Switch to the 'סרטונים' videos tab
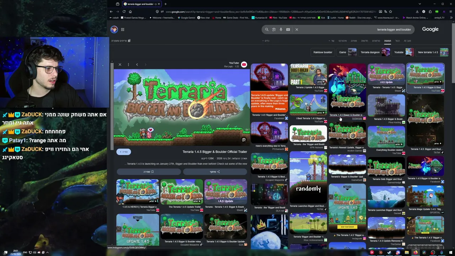455x256 pixels. pos(376,41)
